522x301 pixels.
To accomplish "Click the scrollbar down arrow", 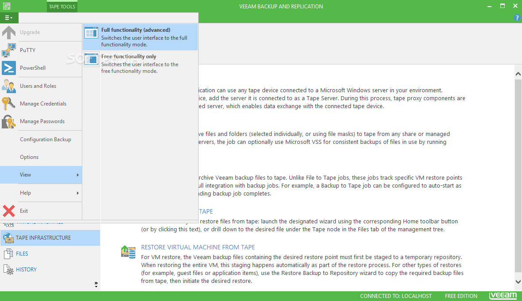I will [518, 282].
